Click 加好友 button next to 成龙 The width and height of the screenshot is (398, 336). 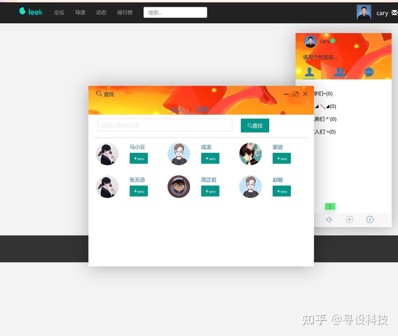[x=210, y=158]
